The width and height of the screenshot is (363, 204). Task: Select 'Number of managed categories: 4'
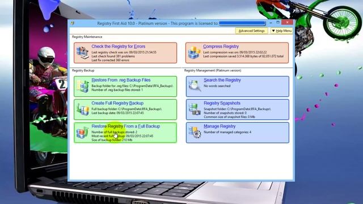pyautogui.click(x=227, y=132)
